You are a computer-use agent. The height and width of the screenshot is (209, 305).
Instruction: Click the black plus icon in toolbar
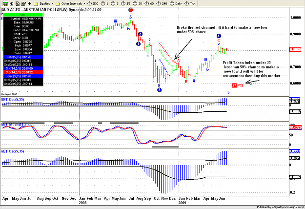point(29,3)
